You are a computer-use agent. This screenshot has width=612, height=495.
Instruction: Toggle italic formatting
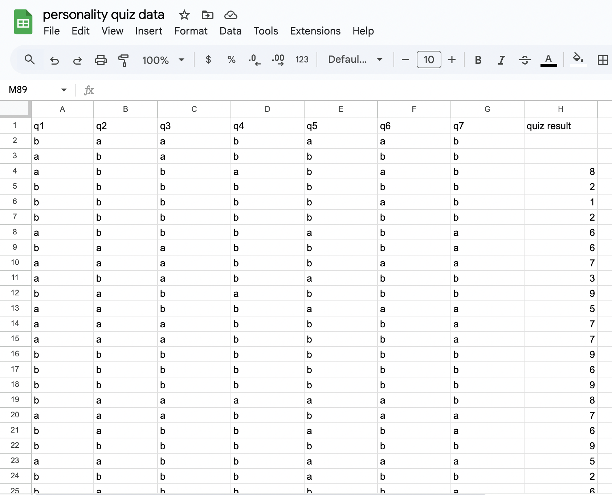[x=501, y=60]
